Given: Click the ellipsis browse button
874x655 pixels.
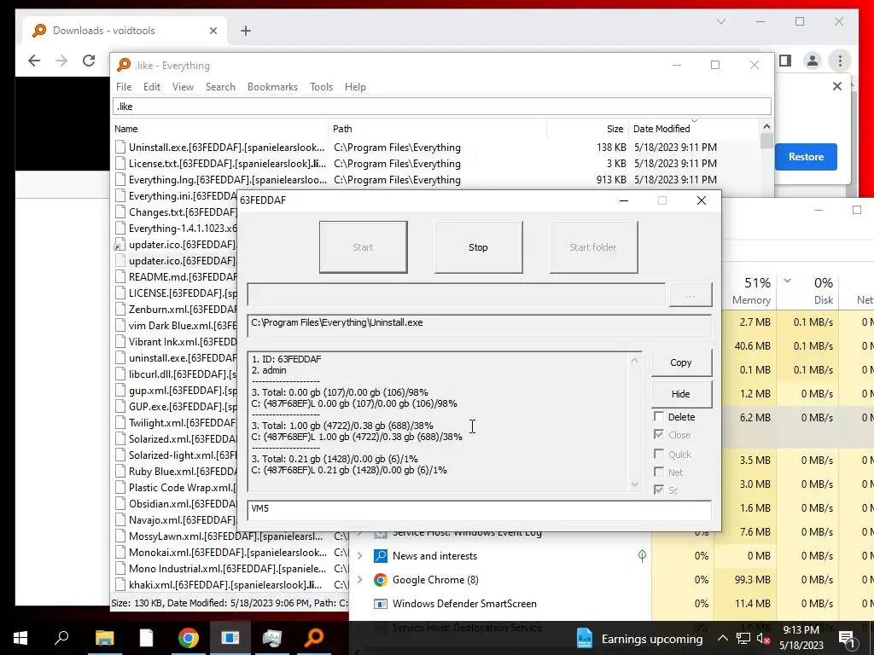Looking at the screenshot, I should pos(690,294).
